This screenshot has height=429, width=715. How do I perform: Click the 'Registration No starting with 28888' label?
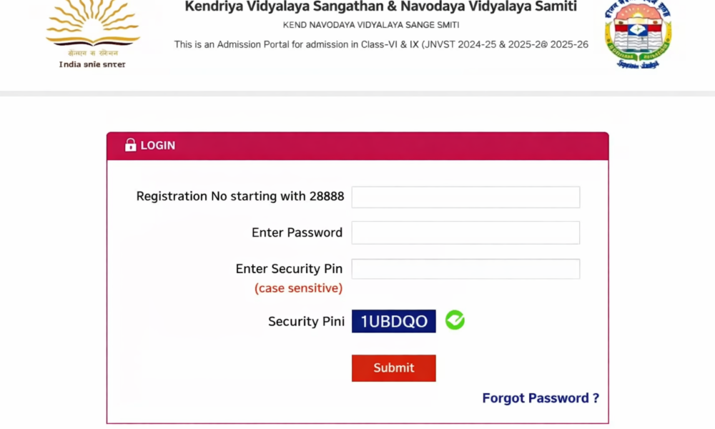click(x=240, y=197)
